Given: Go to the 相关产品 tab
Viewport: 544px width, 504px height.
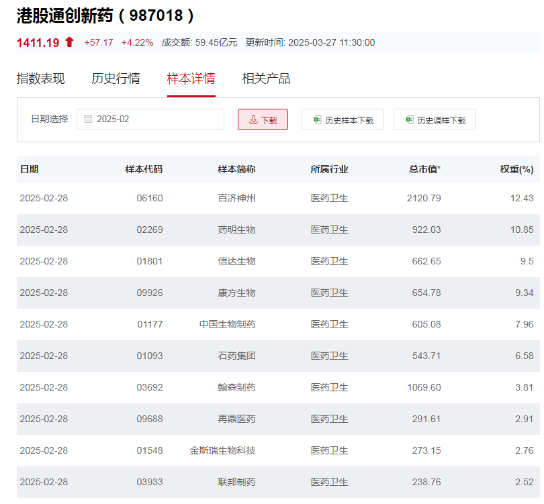Looking at the screenshot, I should click(x=266, y=79).
